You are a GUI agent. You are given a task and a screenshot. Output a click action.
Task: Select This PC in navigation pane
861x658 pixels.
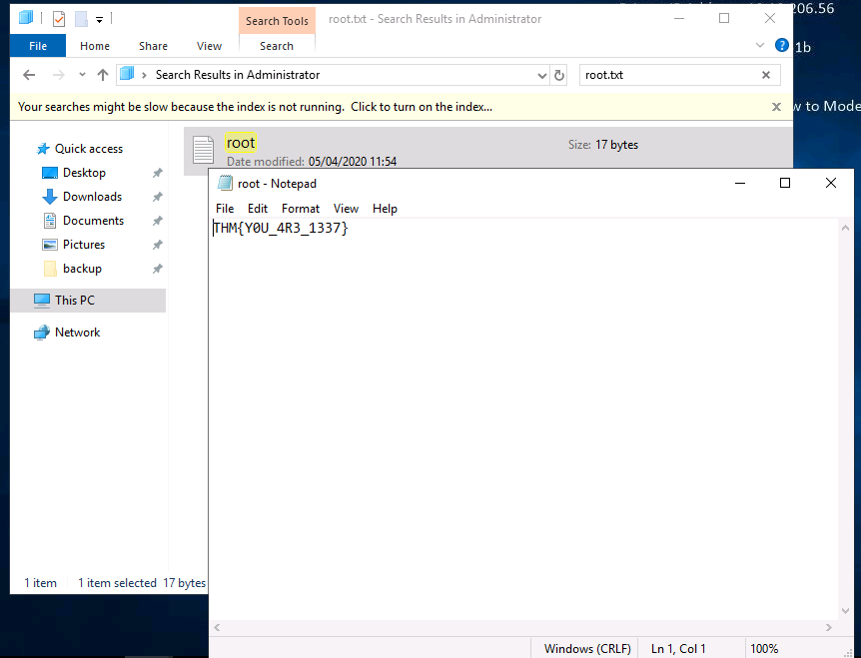pos(75,301)
